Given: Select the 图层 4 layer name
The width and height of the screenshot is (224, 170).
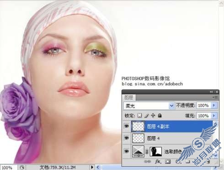Looking at the screenshot, I should [x=154, y=138].
